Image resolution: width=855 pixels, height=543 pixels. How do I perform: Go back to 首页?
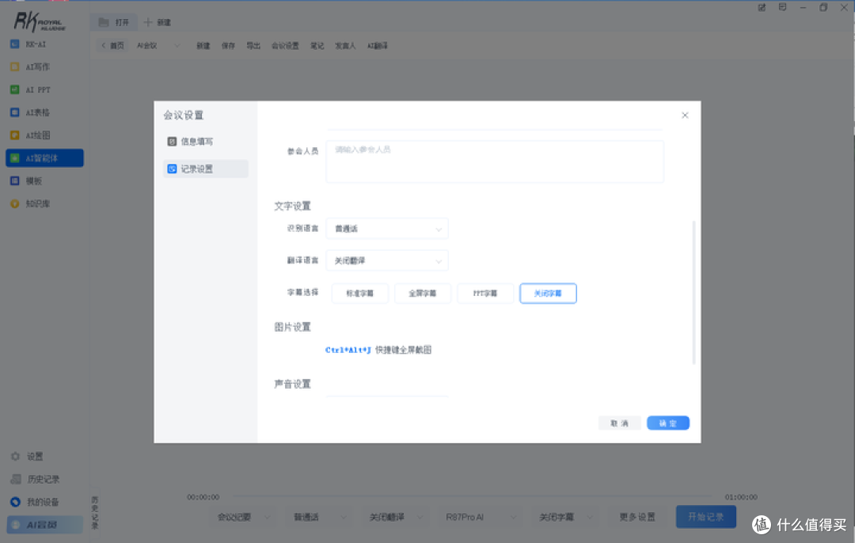click(113, 46)
